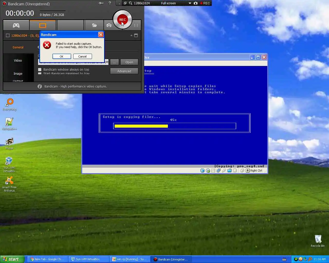Click the on-screen keyboard tray icon
The height and width of the screenshot is (263, 329).
point(284,259)
